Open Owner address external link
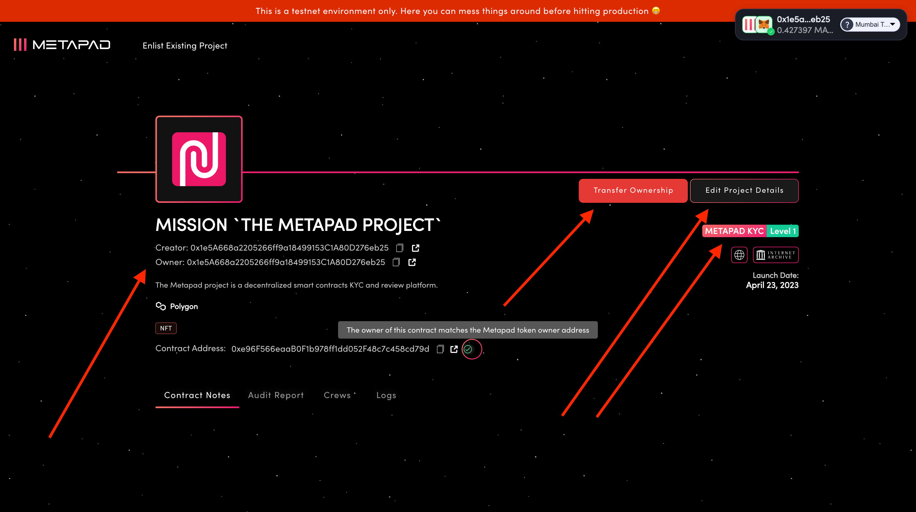 [412, 262]
